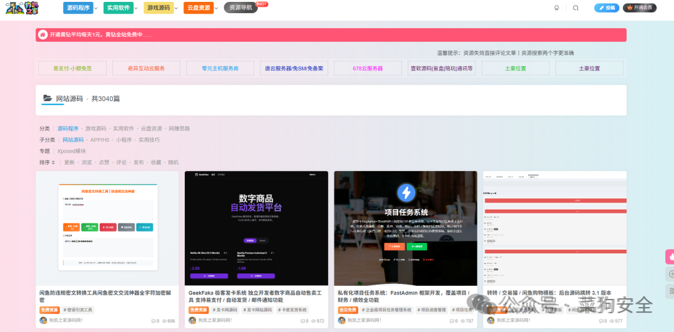Open the 项目任务系统 post thumbnail
The image size is (674, 332).
406,228
